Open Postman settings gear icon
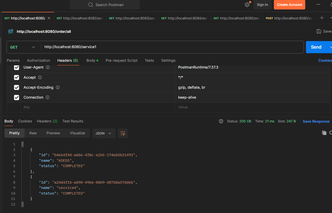 pos(247,5)
